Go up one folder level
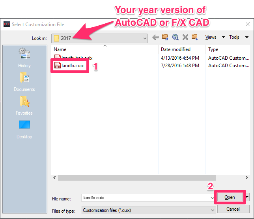 click(x=165, y=37)
